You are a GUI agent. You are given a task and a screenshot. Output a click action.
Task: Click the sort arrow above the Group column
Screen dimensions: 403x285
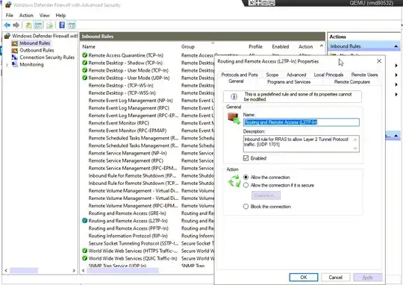point(213,43)
